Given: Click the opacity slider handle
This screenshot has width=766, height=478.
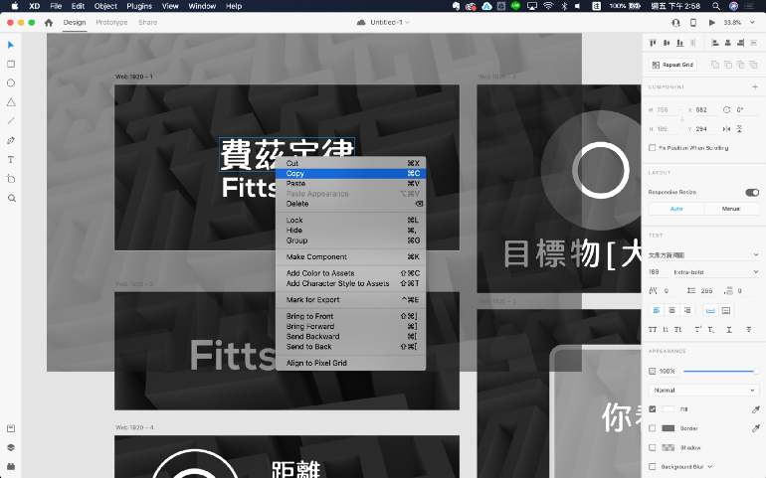Looking at the screenshot, I should tap(756, 372).
